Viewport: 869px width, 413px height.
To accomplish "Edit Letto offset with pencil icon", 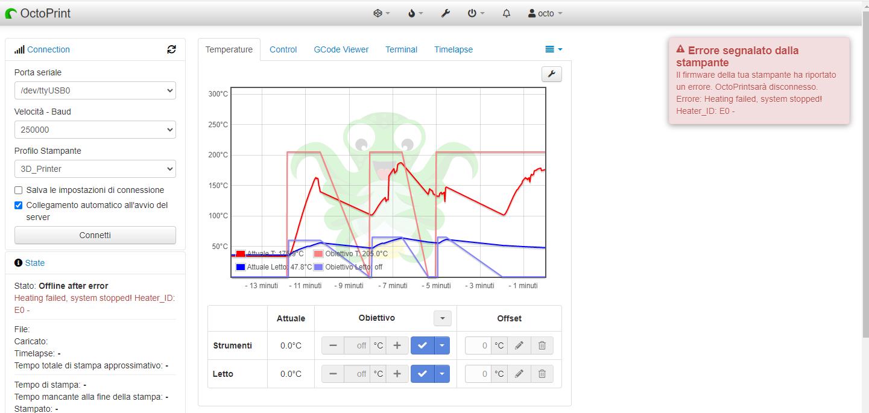I will point(519,374).
